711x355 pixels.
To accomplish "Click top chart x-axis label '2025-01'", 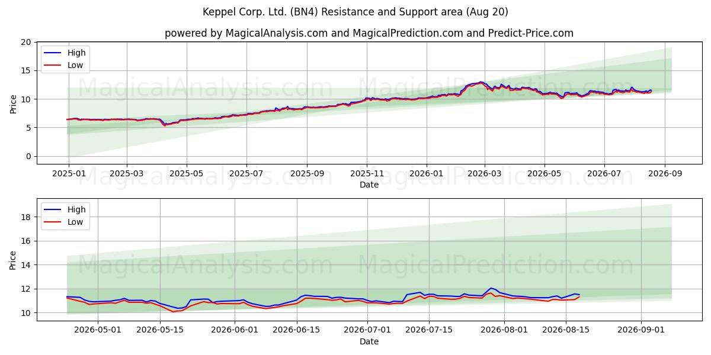I will tap(69, 173).
